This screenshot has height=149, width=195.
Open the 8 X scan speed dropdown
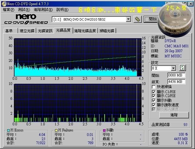pyautogui.click(x=173, y=68)
